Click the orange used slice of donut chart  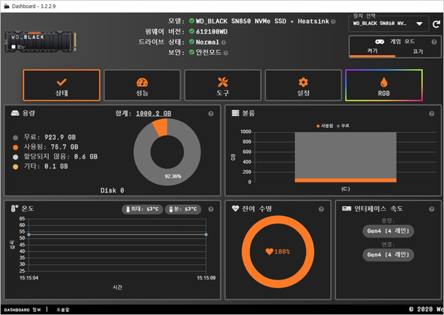tap(160, 127)
